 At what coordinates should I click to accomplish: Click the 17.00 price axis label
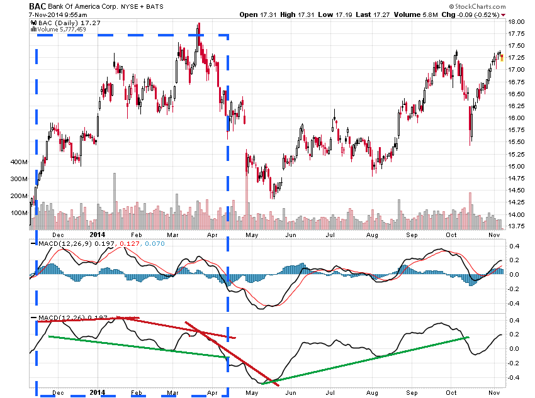tap(516, 70)
